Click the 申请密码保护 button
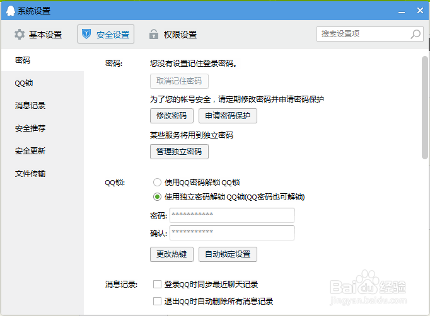This screenshot has width=430, height=316. coord(228,116)
